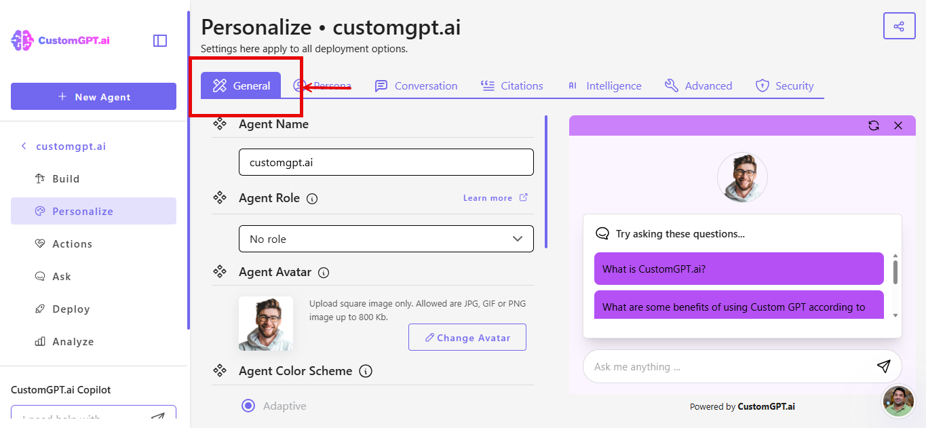This screenshot has height=428, width=926.
Task: Click the info icon next to Agent Role
Action: pos(312,199)
